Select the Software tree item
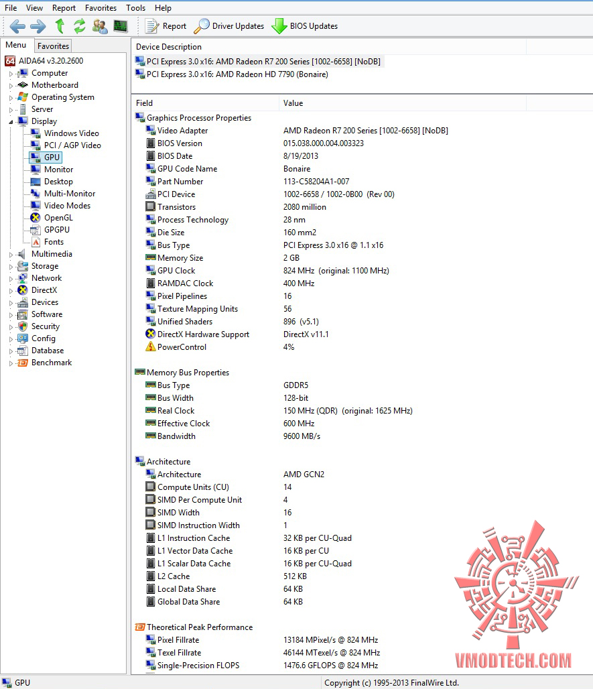 tap(40, 314)
